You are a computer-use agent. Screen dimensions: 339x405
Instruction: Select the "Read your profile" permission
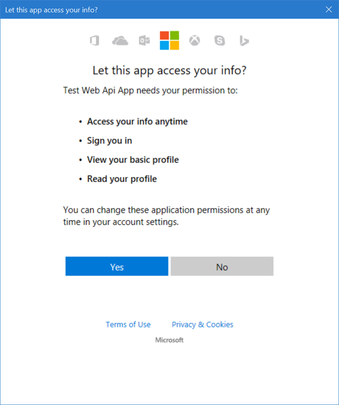tap(122, 179)
